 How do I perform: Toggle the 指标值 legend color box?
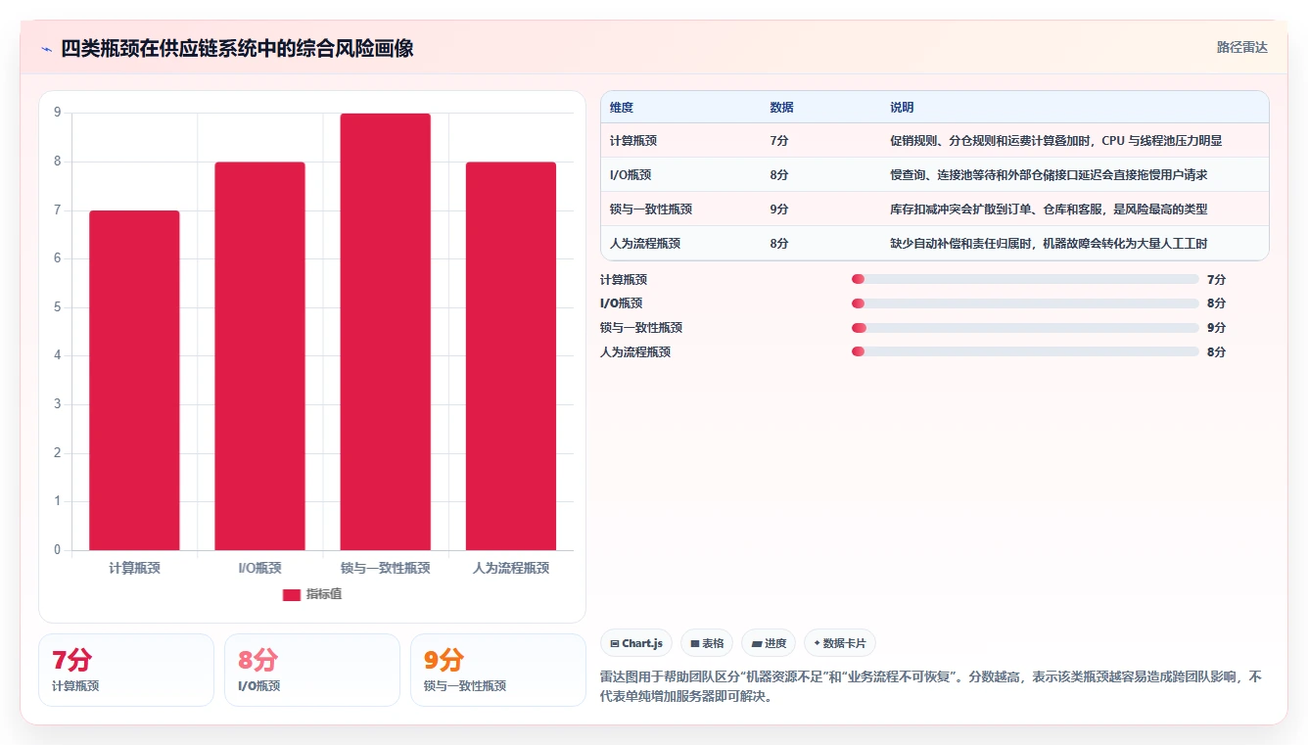click(x=291, y=594)
